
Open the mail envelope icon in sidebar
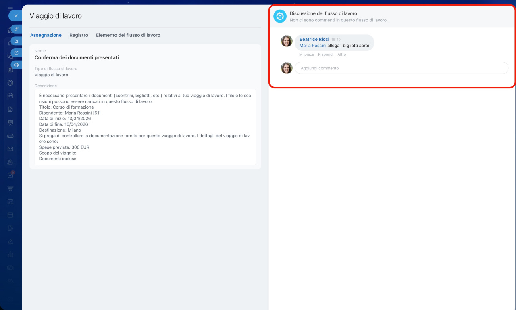pos(10,149)
